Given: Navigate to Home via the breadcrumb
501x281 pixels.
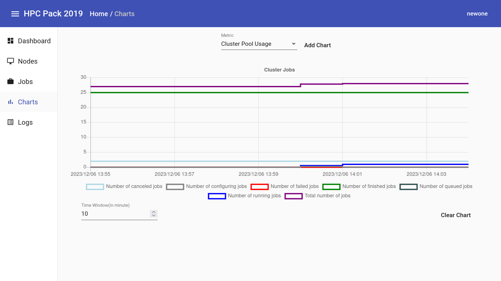Looking at the screenshot, I should 99,14.
